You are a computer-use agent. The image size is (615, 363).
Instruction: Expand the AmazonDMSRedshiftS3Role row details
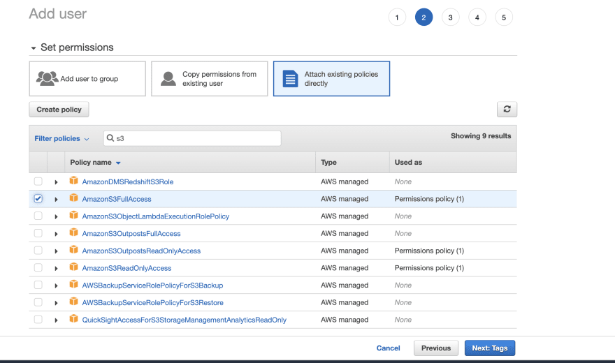pos(56,182)
